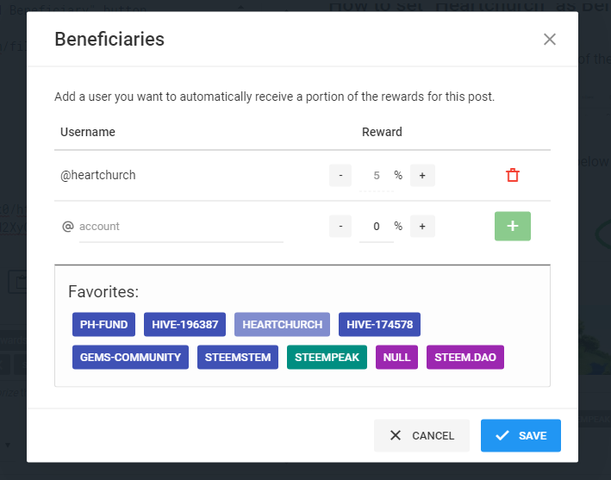Choose the GEMS-COMMUNITY favorite tag
This screenshot has width=611, height=480.
[x=130, y=357]
